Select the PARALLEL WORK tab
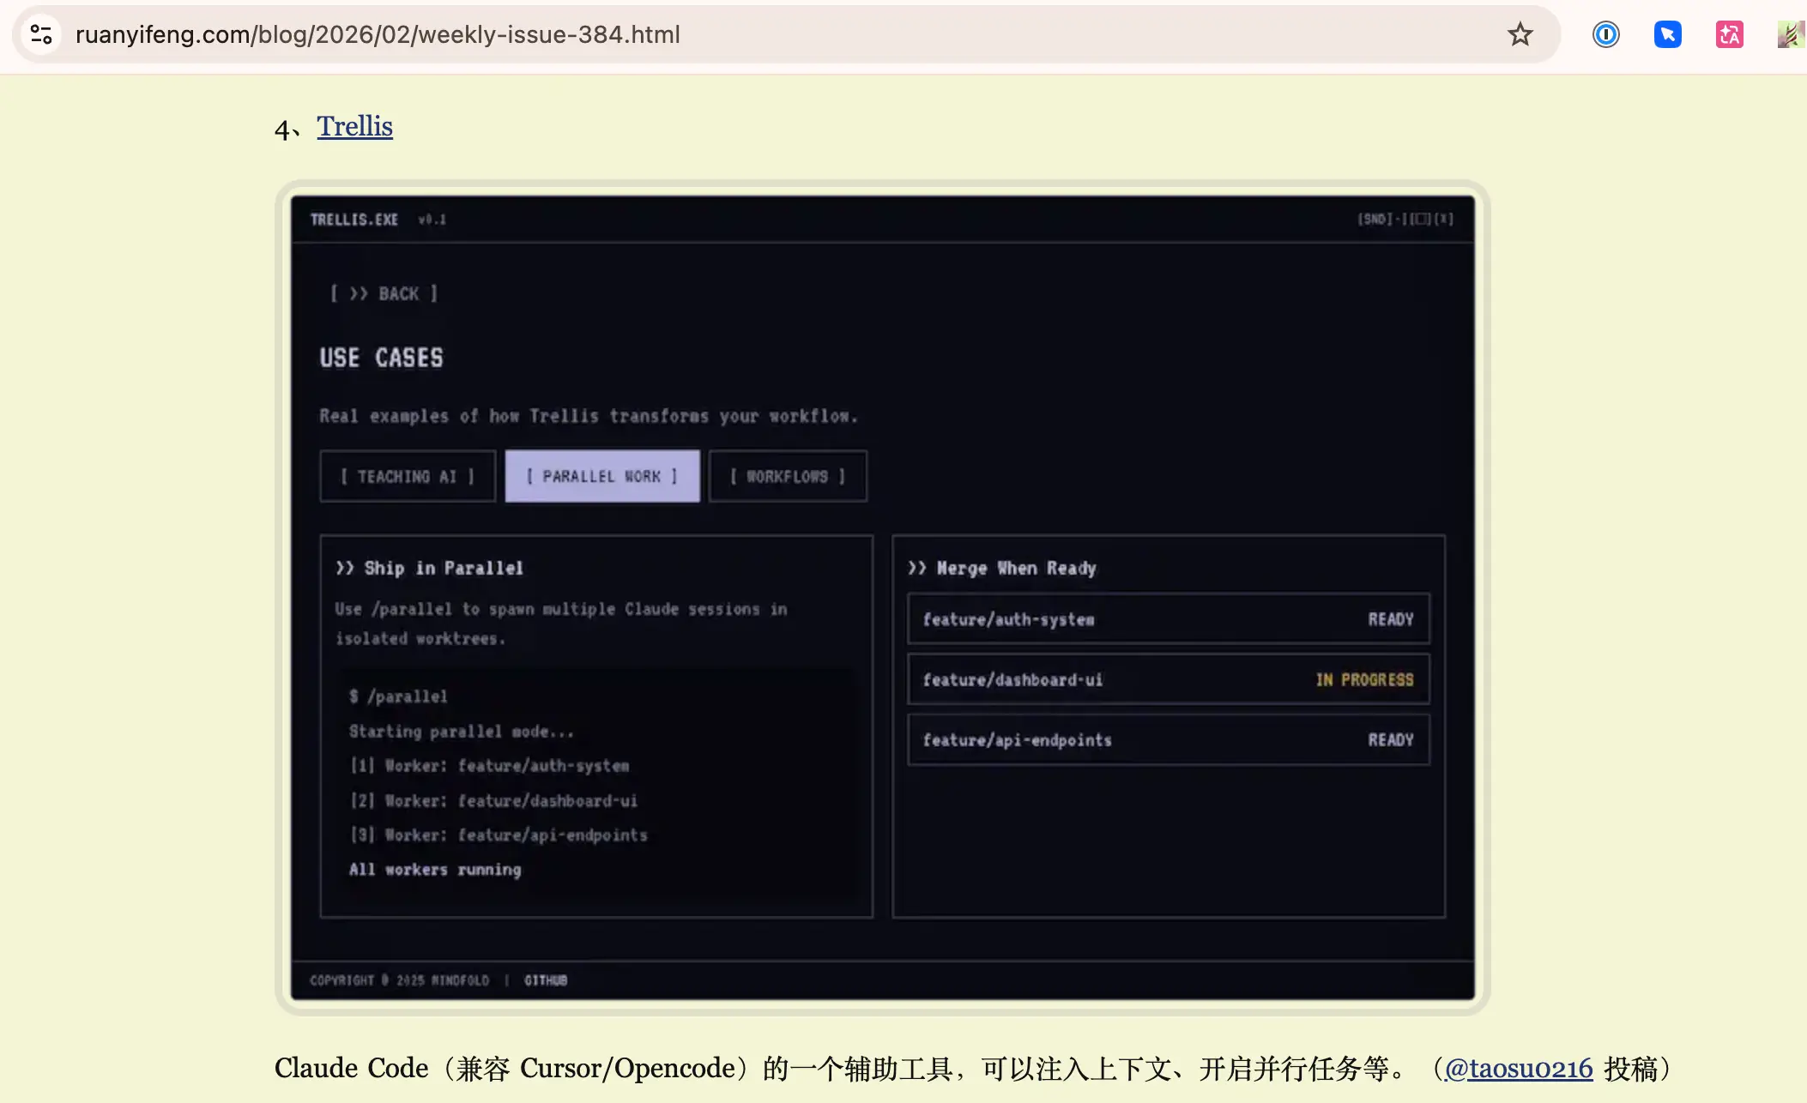 point(602,476)
